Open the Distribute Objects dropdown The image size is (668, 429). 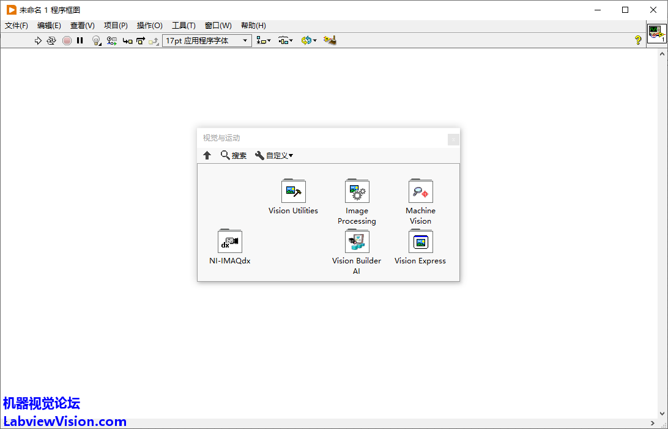[x=286, y=40]
